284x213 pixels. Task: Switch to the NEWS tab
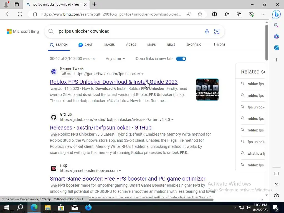click(x=171, y=45)
